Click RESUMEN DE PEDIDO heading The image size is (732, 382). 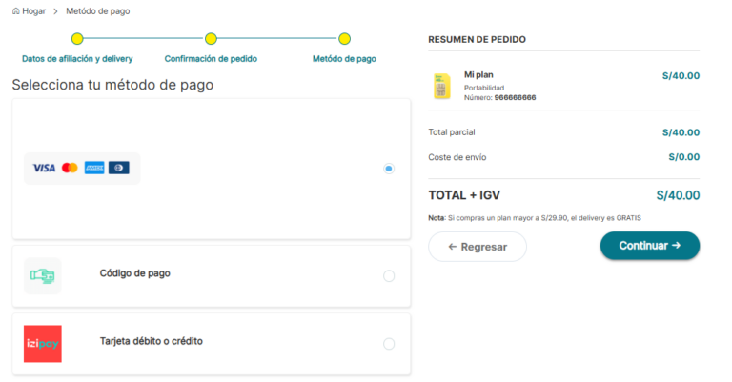click(x=477, y=40)
